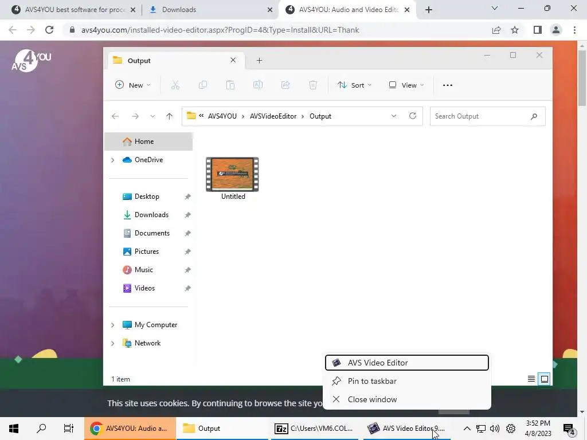This screenshot has height=440, width=587.
Task: Go forward in File Explorer
Action: [x=135, y=116]
